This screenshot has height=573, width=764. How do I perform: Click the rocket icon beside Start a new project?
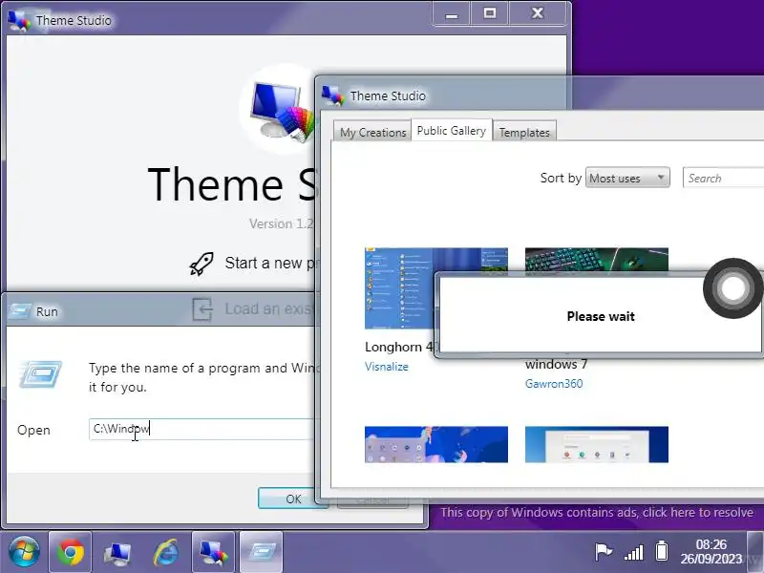pos(202,264)
